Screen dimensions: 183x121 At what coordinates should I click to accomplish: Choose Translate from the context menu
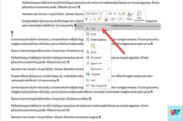click(97, 74)
